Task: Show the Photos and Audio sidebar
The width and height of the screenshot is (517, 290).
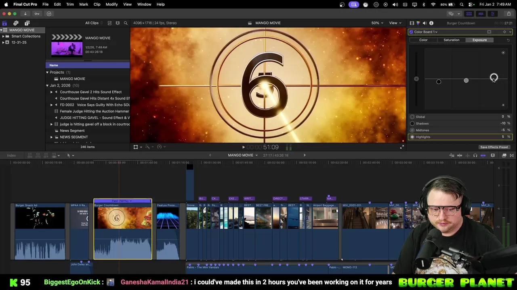Action: [x=16, y=23]
